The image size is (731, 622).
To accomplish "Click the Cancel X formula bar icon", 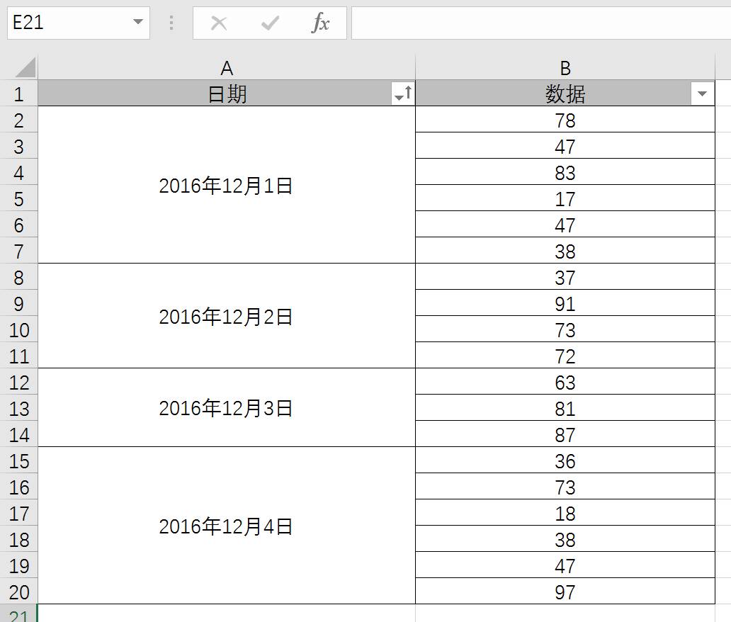I will click(219, 23).
